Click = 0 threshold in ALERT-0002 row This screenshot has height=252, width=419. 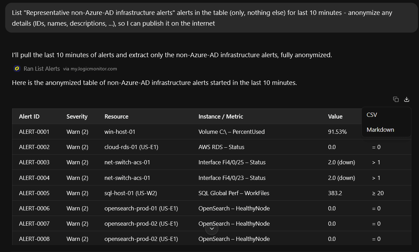click(x=376, y=147)
